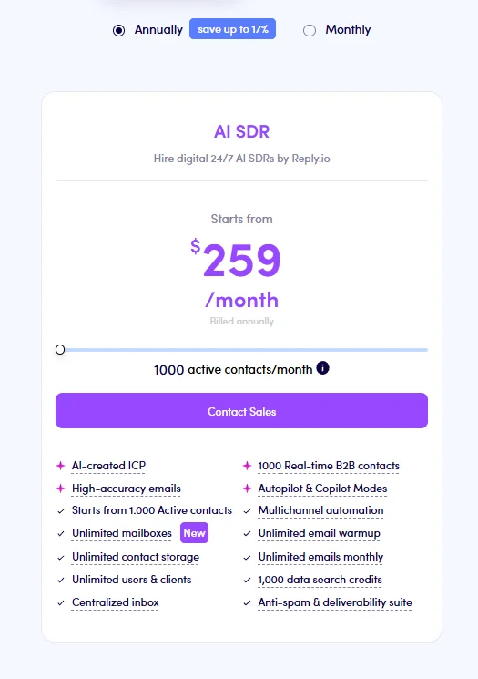Click the info icon beside active contacts/month

pyautogui.click(x=322, y=368)
